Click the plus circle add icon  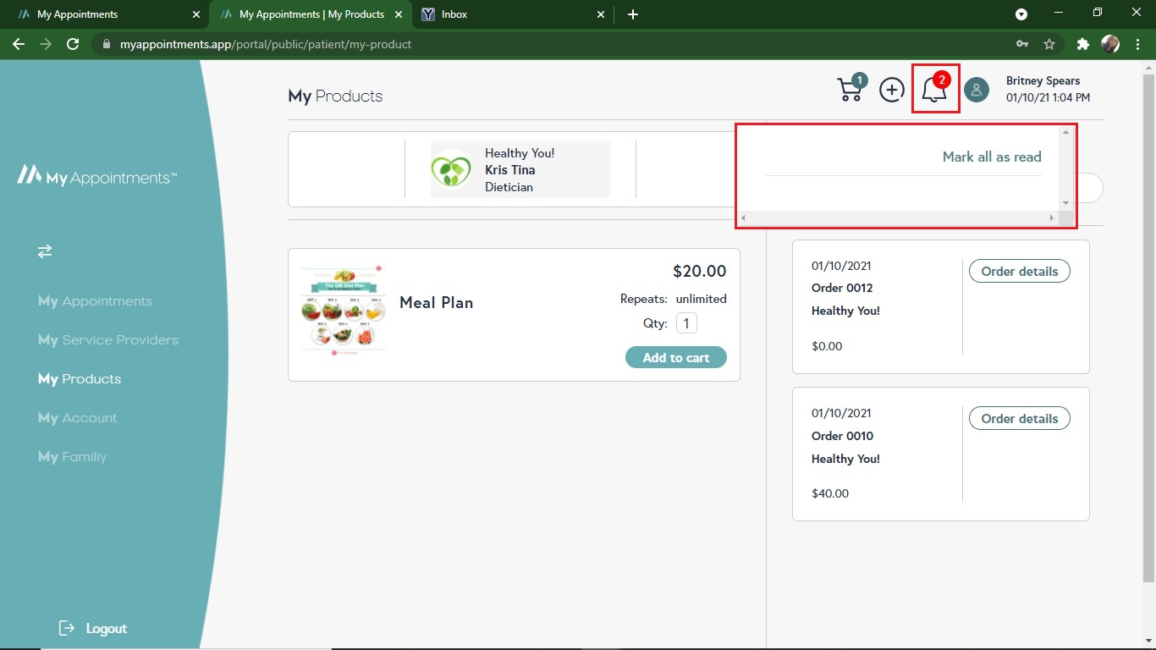[x=892, y=89]
